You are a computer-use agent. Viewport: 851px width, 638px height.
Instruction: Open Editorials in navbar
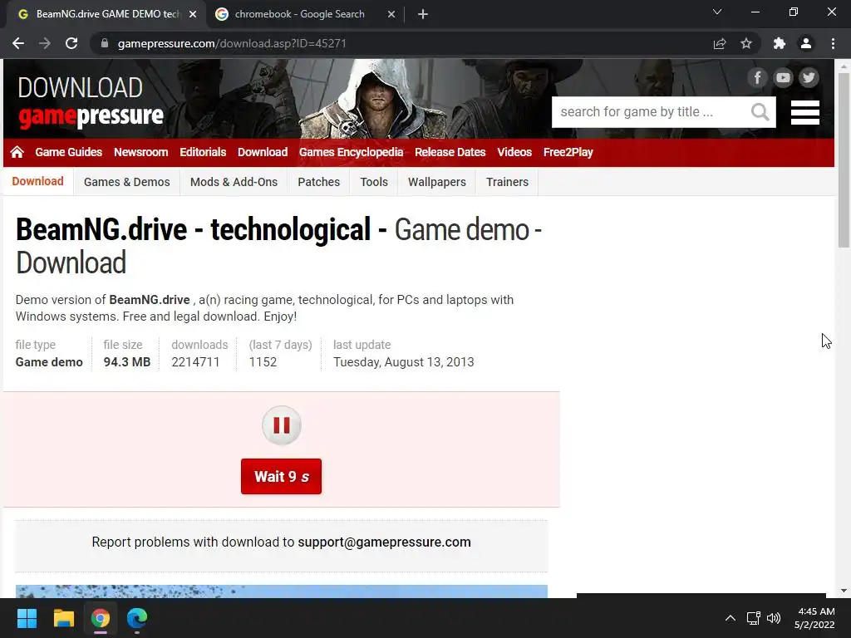tap(203, 153)
